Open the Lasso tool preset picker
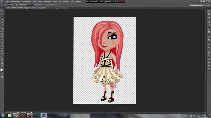This screenshot has height=118, width=211. tap(4, 5)
